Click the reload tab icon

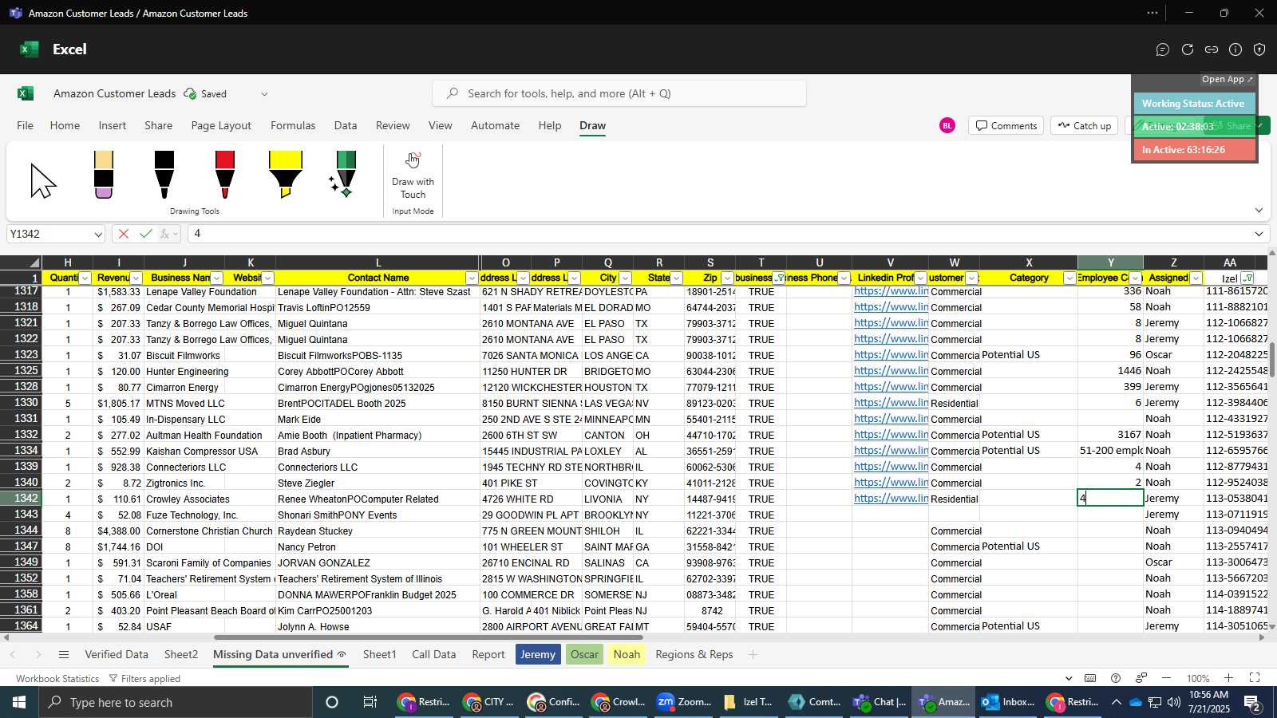pos(1188,49)
